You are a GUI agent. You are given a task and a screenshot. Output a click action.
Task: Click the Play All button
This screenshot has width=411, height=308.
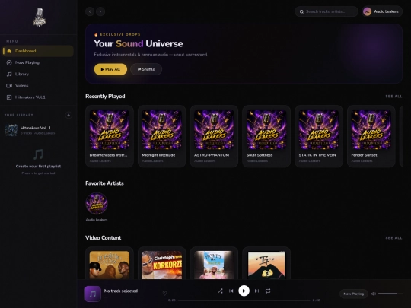tap(110, 69)
